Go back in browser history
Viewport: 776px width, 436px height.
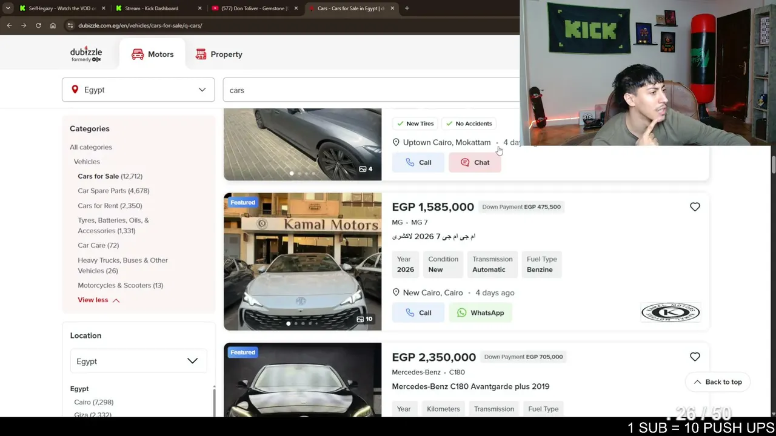click(x=9, y=25)
